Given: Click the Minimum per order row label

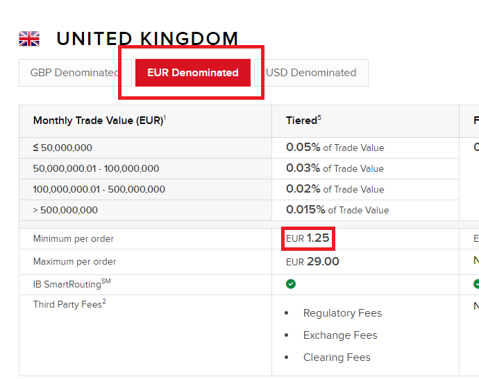Looking at the screenshot, I should (74, 238).
